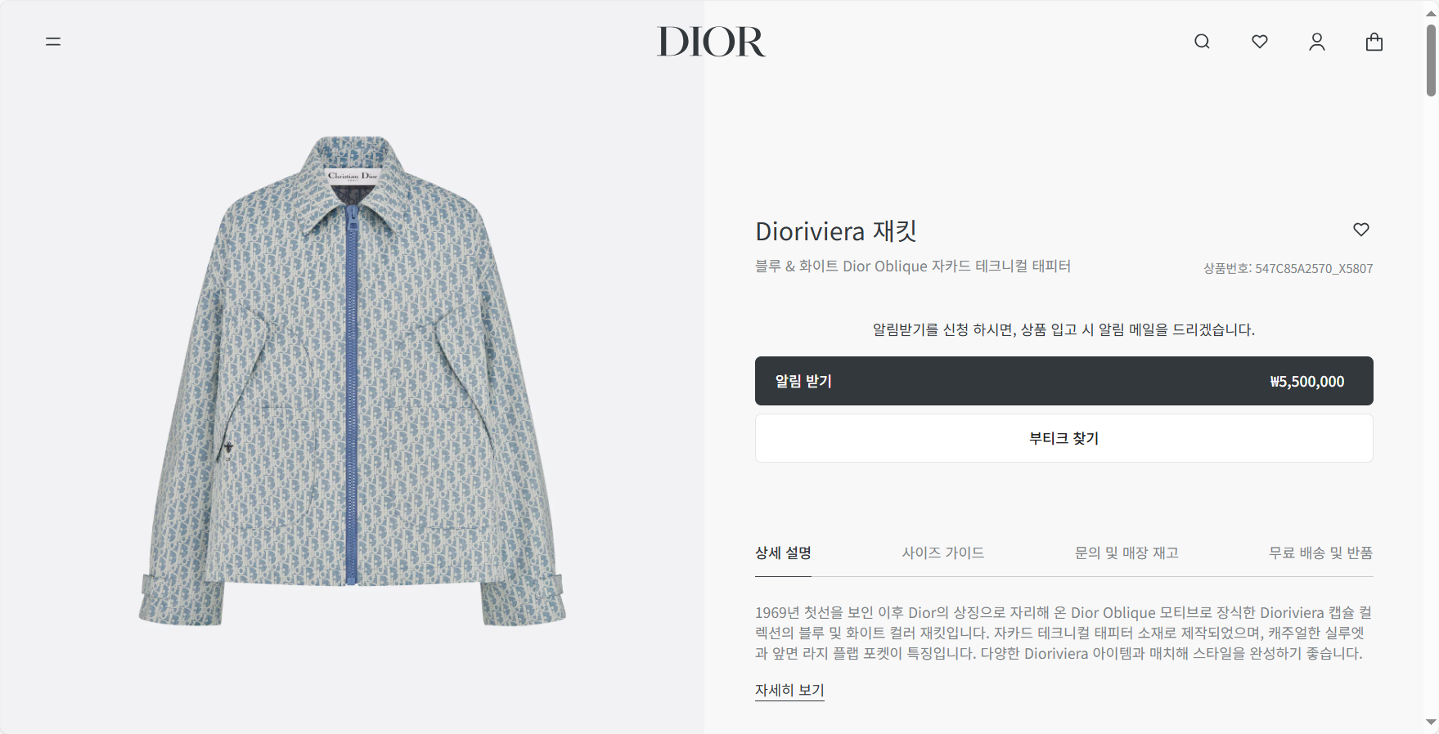
Task: Open the account profile icon
Action: click(x=1317, y=42)
